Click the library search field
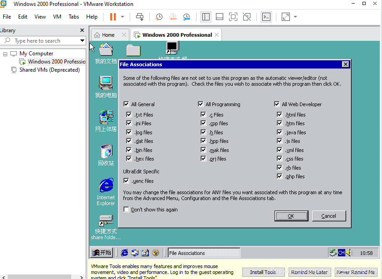Viewport: 382px width, 279px height. [41, 41]
